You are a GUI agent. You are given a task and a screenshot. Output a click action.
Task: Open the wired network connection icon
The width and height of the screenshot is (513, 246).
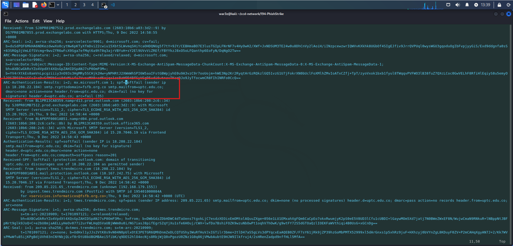pyautogui.click(x=448, y=5)
